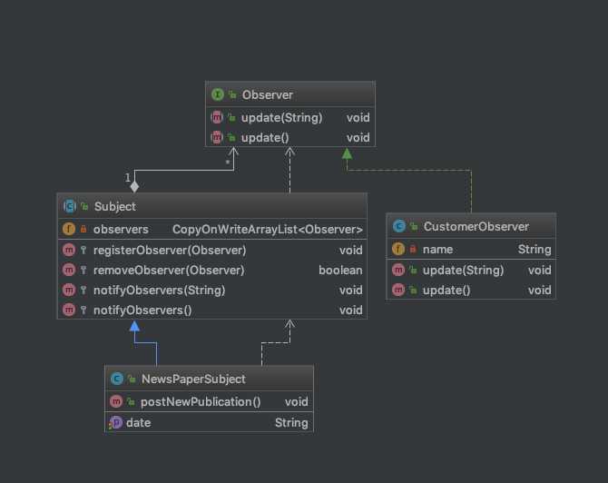Click the void return type of Observer update(String)
This screenshot has height=483, width=608.
pyautogui.click(x=358, y=117)
